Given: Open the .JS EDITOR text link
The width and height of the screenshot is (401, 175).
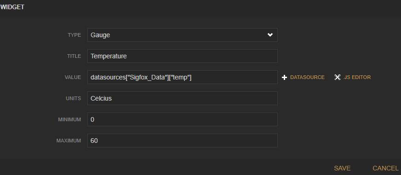Looking at the screenshot, I should pyautogui.click(x=357, y=78).
